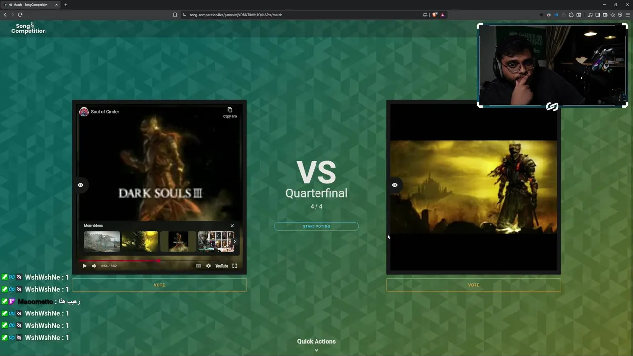This screenshot has width=633, height=356.
Task: Play the Soul of Cinder video
Action: (x=84, y=266)
